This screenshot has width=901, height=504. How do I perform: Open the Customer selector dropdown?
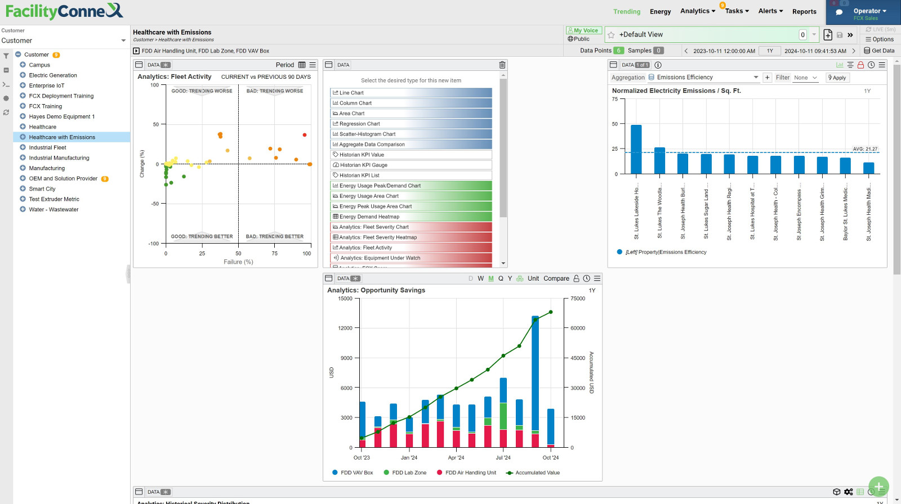[64, 40]
